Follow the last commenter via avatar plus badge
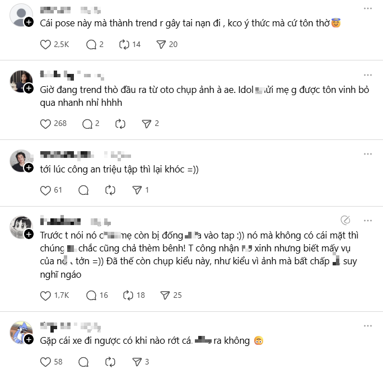Screen dimensions: 383x374 coord(28,340)
